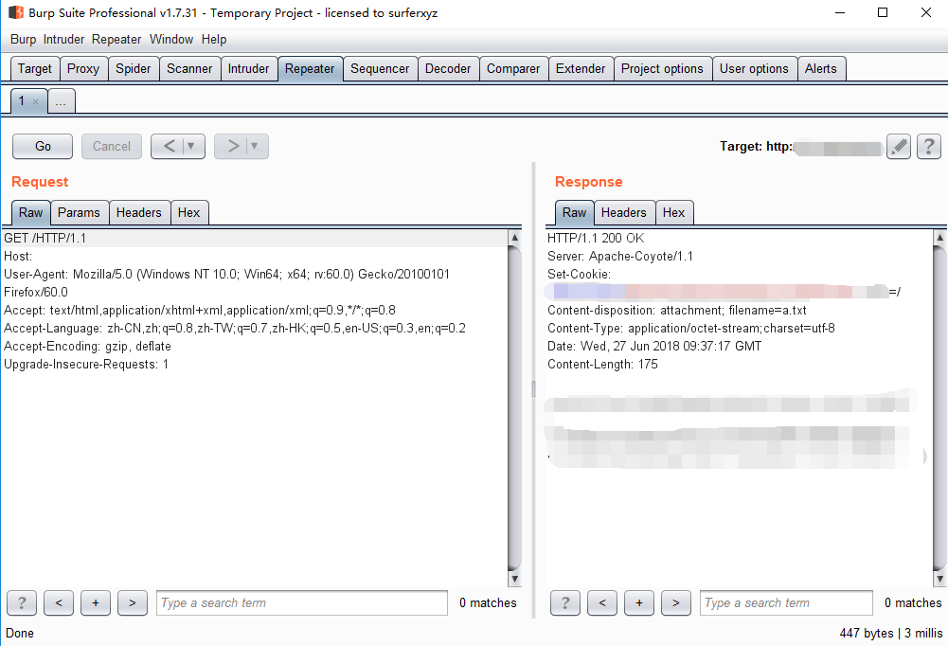948x646 pixels.
Task: Open the Window menu
Action: [x=171, y=40]
